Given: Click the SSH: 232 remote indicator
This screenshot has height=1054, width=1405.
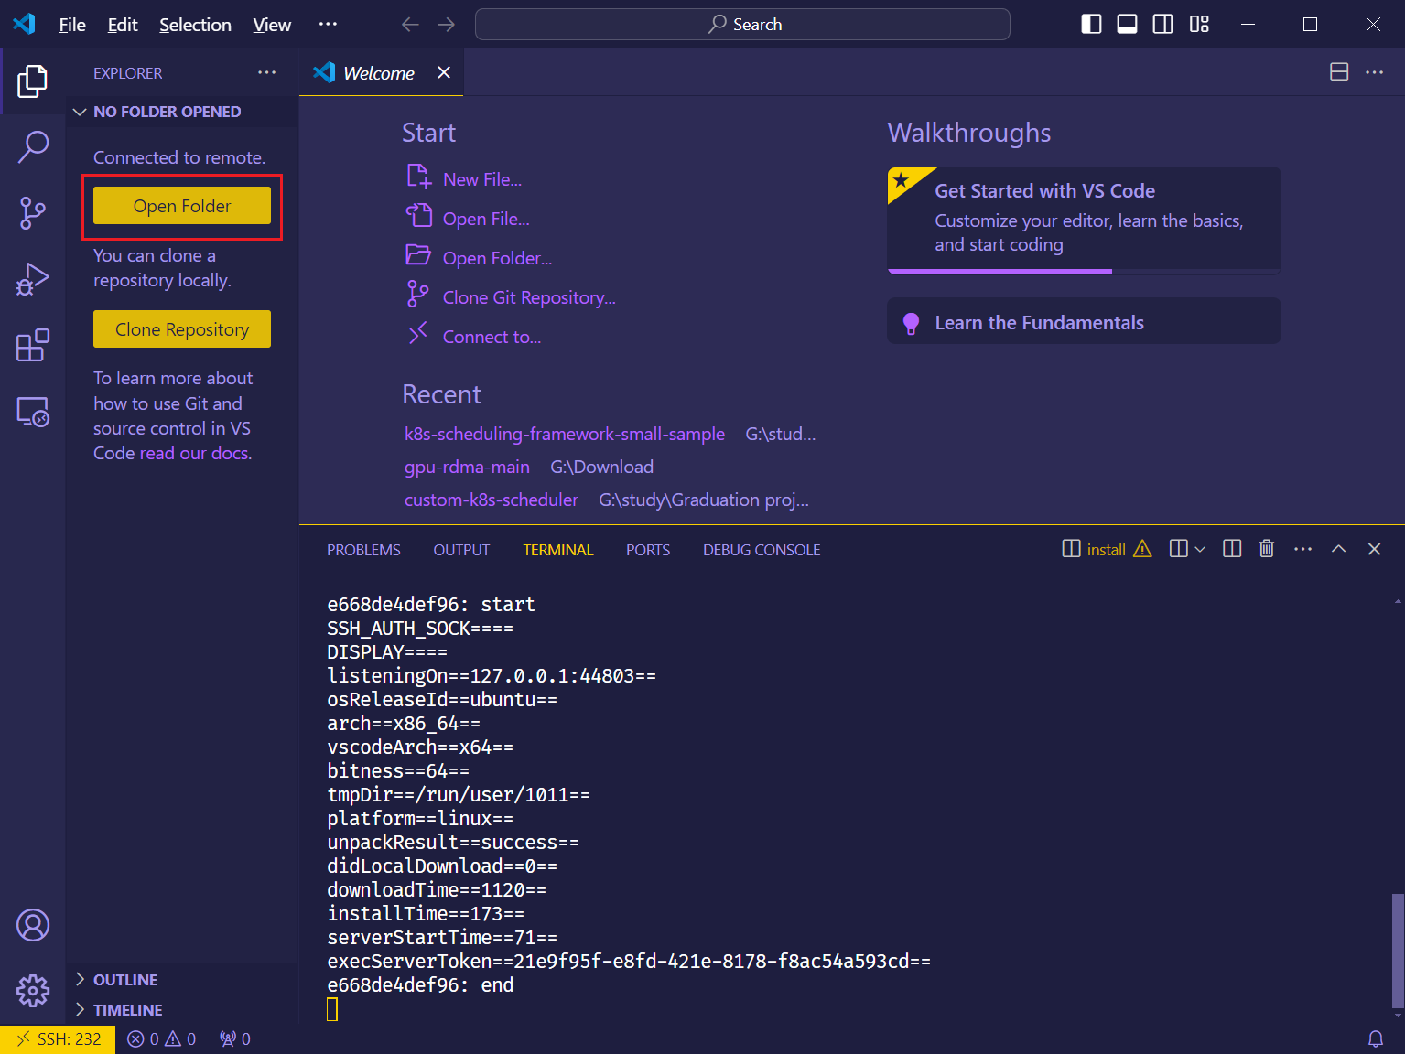Looking at the screenshot, I should [x=58, y=1039].
